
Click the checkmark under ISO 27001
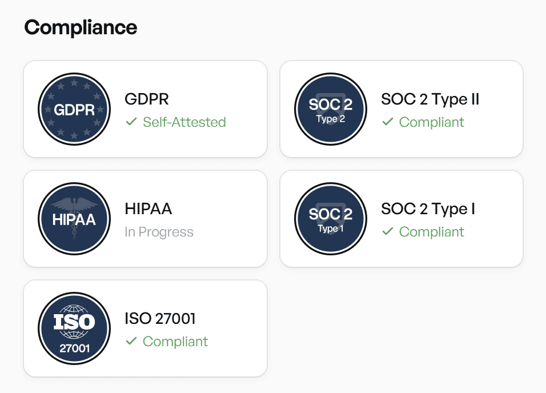click(x=131, y=341)
